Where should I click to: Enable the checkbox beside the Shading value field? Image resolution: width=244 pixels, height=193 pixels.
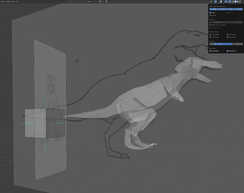(x=210, y=22)
